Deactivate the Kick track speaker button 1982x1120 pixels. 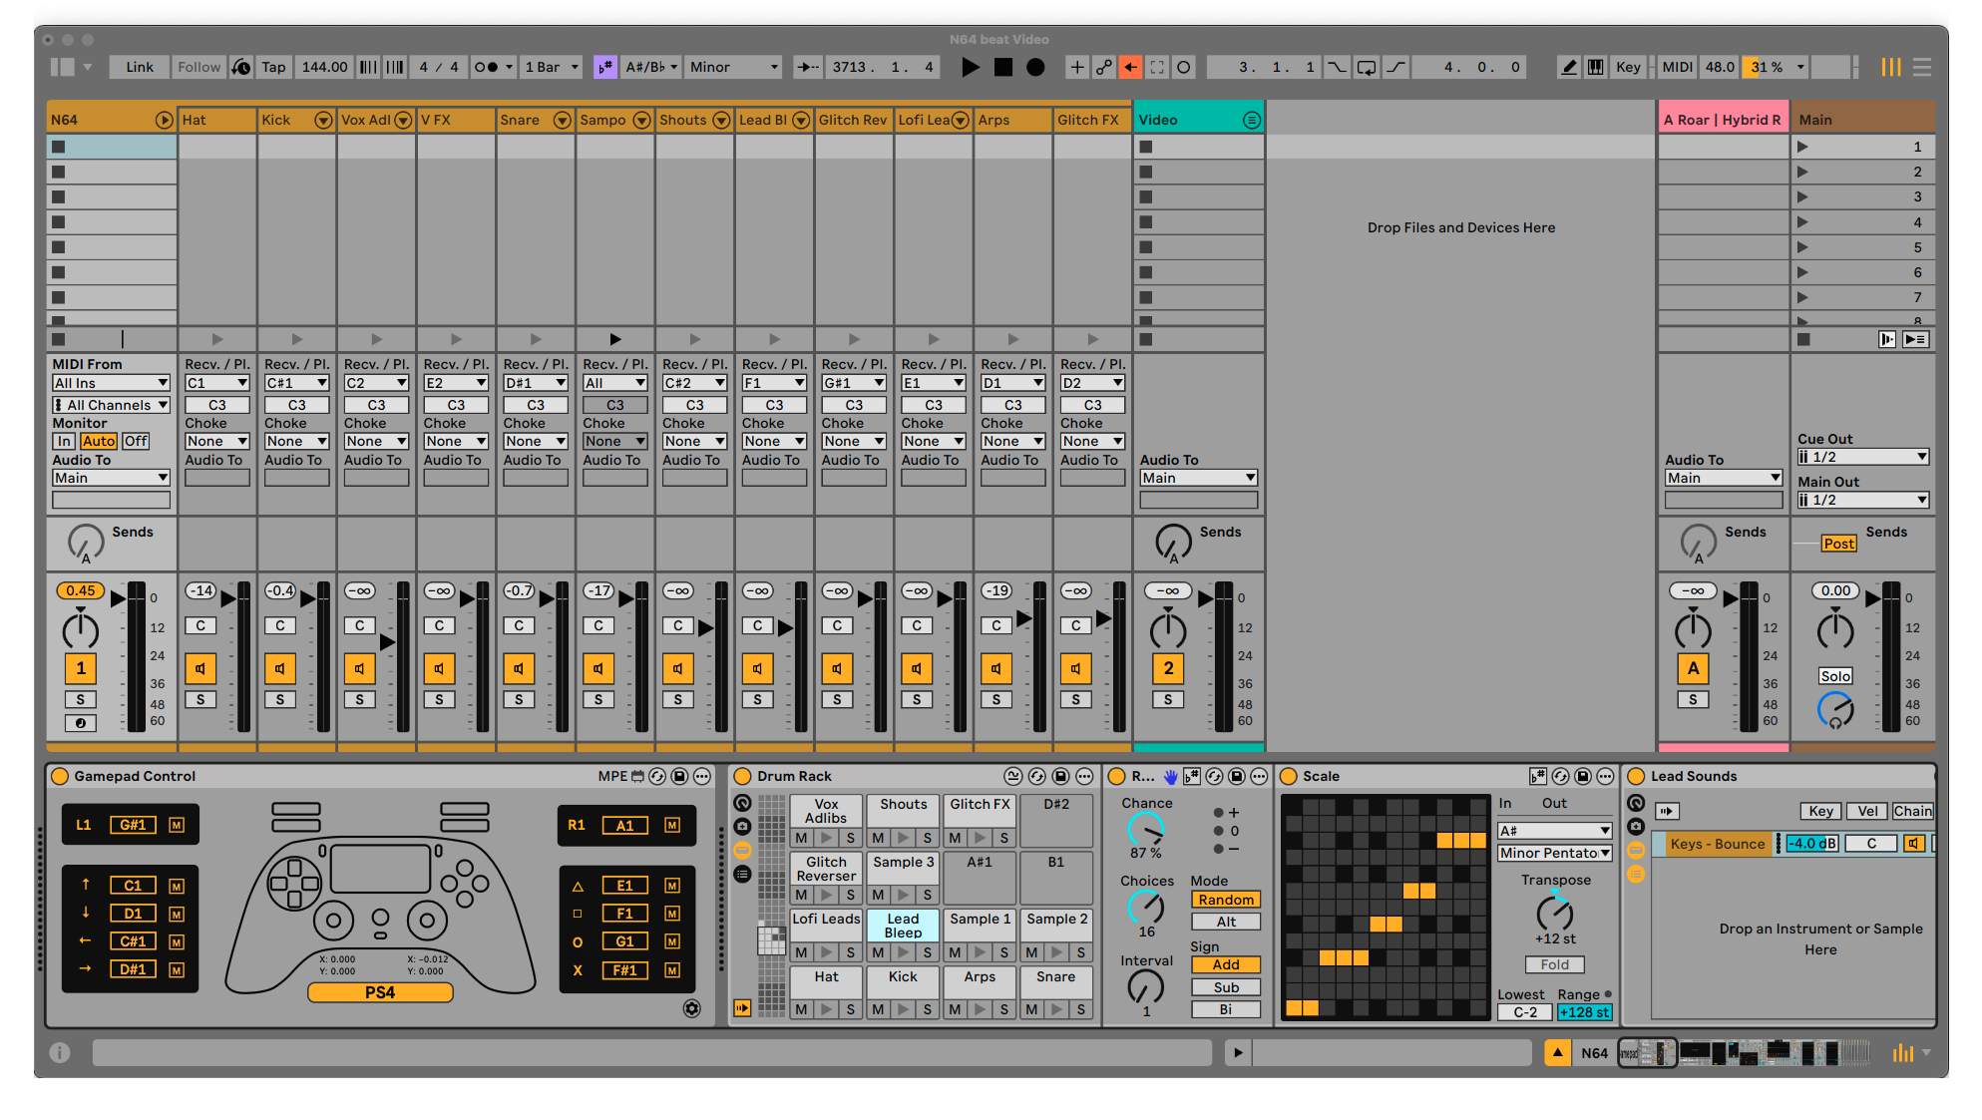point(279,668)
